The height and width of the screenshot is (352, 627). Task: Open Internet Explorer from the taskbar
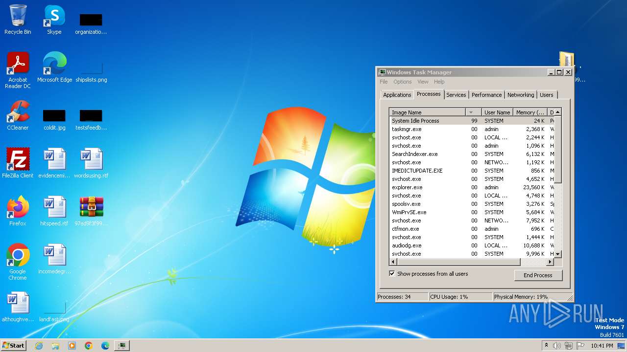[x=39, y=346]
